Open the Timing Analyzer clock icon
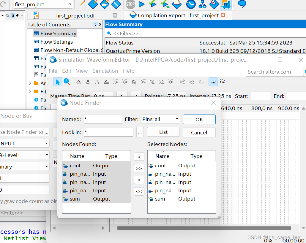The image size is (306, 243). 191,4
